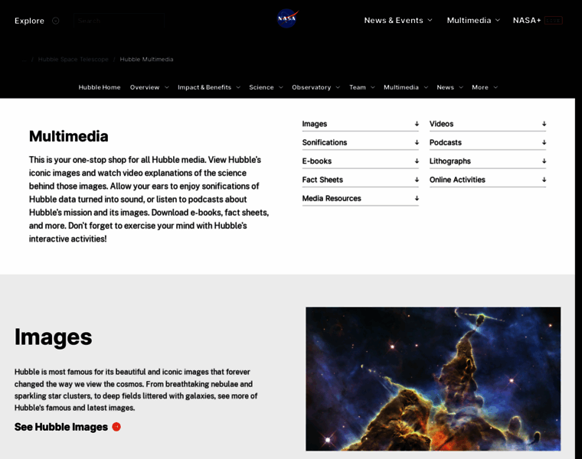The height and width of the screenshot is (459, 582).
Task: Click the down arrow next to Images
Action: 417,124
